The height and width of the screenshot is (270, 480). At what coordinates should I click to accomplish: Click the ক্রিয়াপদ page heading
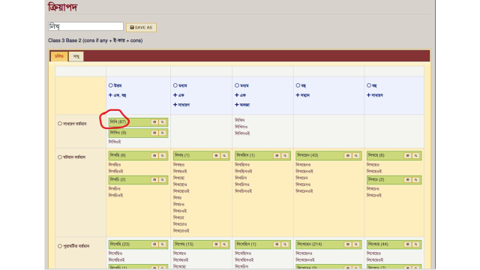click(x=63, y=7)
